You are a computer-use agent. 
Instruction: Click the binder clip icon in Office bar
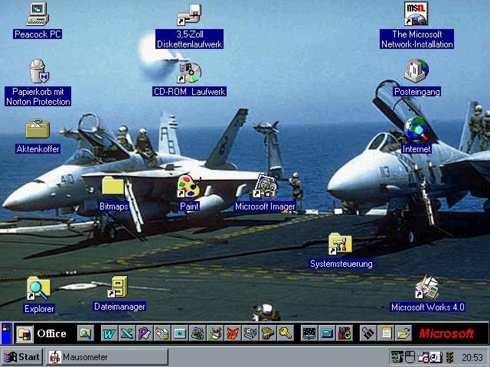(369, 333)
